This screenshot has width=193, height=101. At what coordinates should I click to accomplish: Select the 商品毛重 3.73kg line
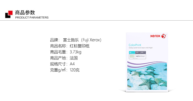click(66, 52)
